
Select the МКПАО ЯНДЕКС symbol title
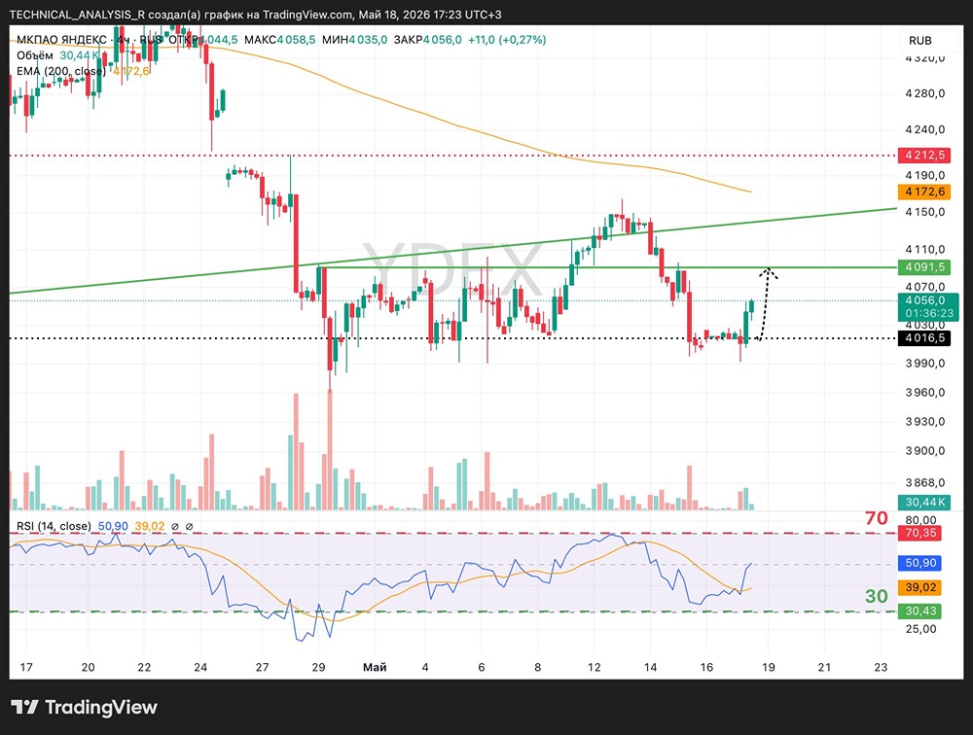(61, 40)
